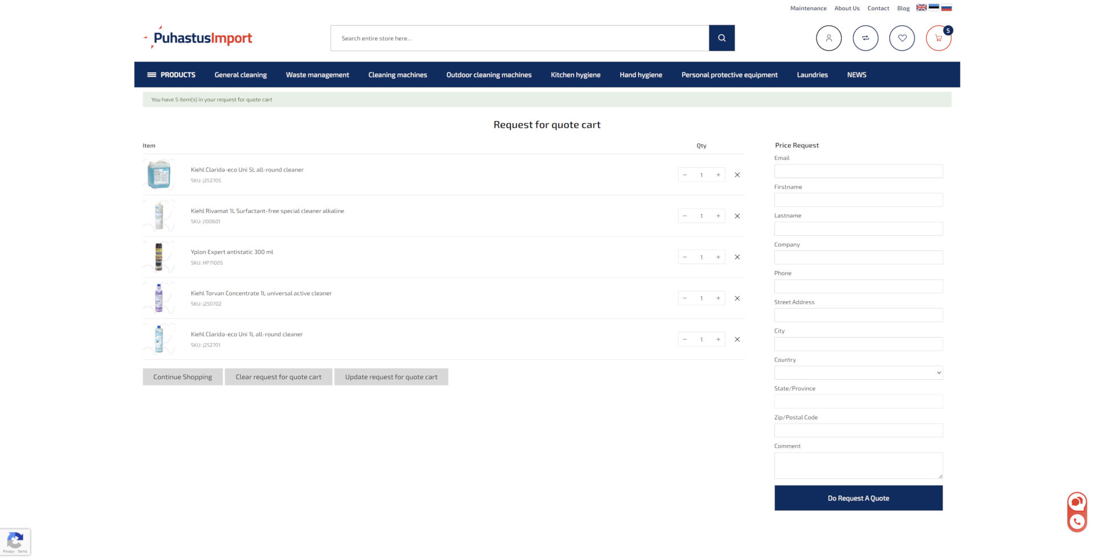Decrease quantity of Kiehl Clarida-eco Uni 1L
Image resolution: width=1094 pixels, height=559 pixels.
click(685, 339)
